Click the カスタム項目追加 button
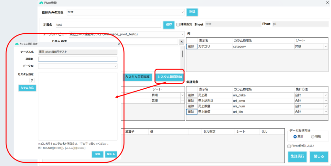Image resolution: width=331 pixels, height=166 pixels. click(169, 77)
